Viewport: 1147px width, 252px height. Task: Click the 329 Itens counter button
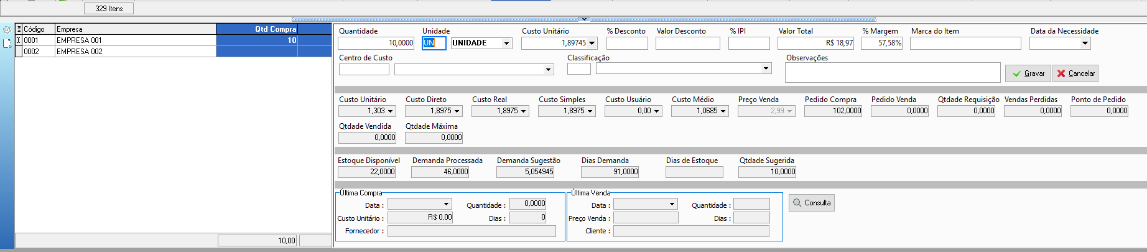(x=109, y=9)
